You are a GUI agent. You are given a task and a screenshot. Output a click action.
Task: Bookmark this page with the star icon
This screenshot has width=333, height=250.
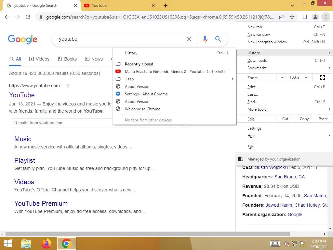coord(292,17)
